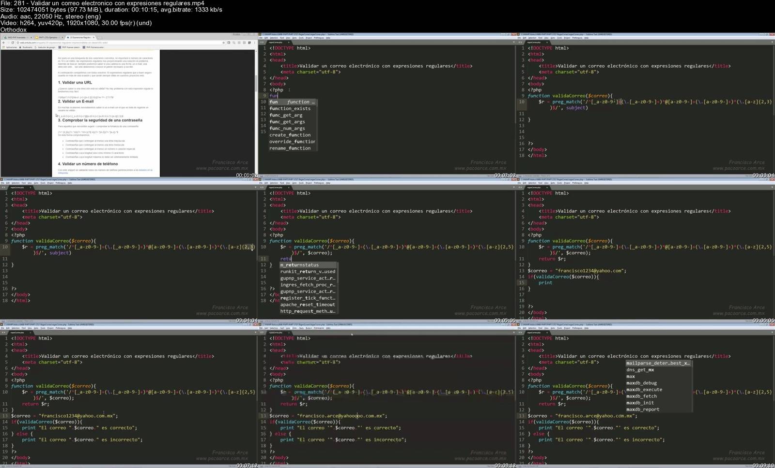This screenshot has height=468, width=775.
Task: Select 'maxdb_execute' autocomplete suggestion
Action: (658, 389)
